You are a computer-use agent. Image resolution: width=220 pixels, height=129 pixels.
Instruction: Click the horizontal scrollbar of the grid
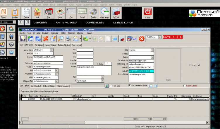114,123
